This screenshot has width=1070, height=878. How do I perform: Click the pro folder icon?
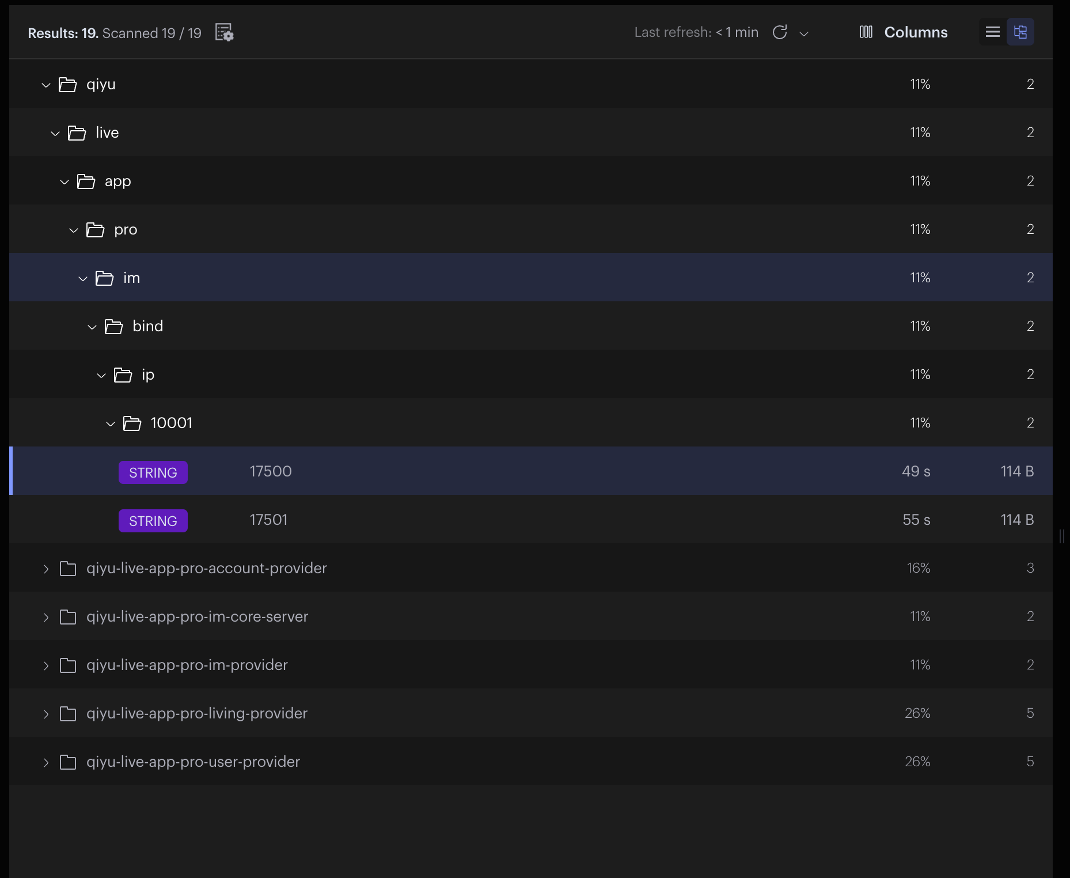coord(95,230)
